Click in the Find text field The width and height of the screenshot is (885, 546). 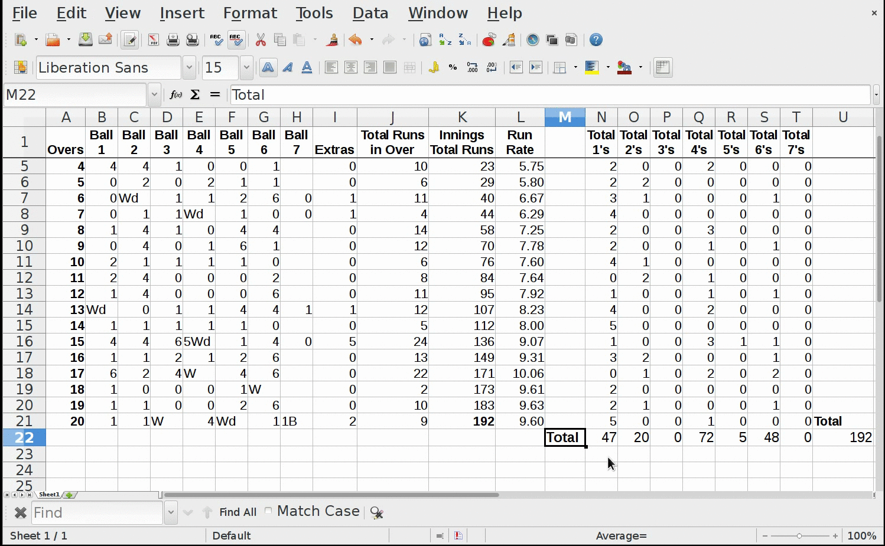97,512
